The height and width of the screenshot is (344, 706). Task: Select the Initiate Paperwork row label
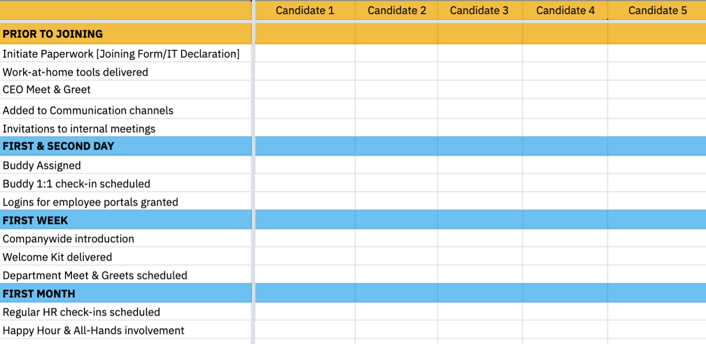click(x=121, y=54)
